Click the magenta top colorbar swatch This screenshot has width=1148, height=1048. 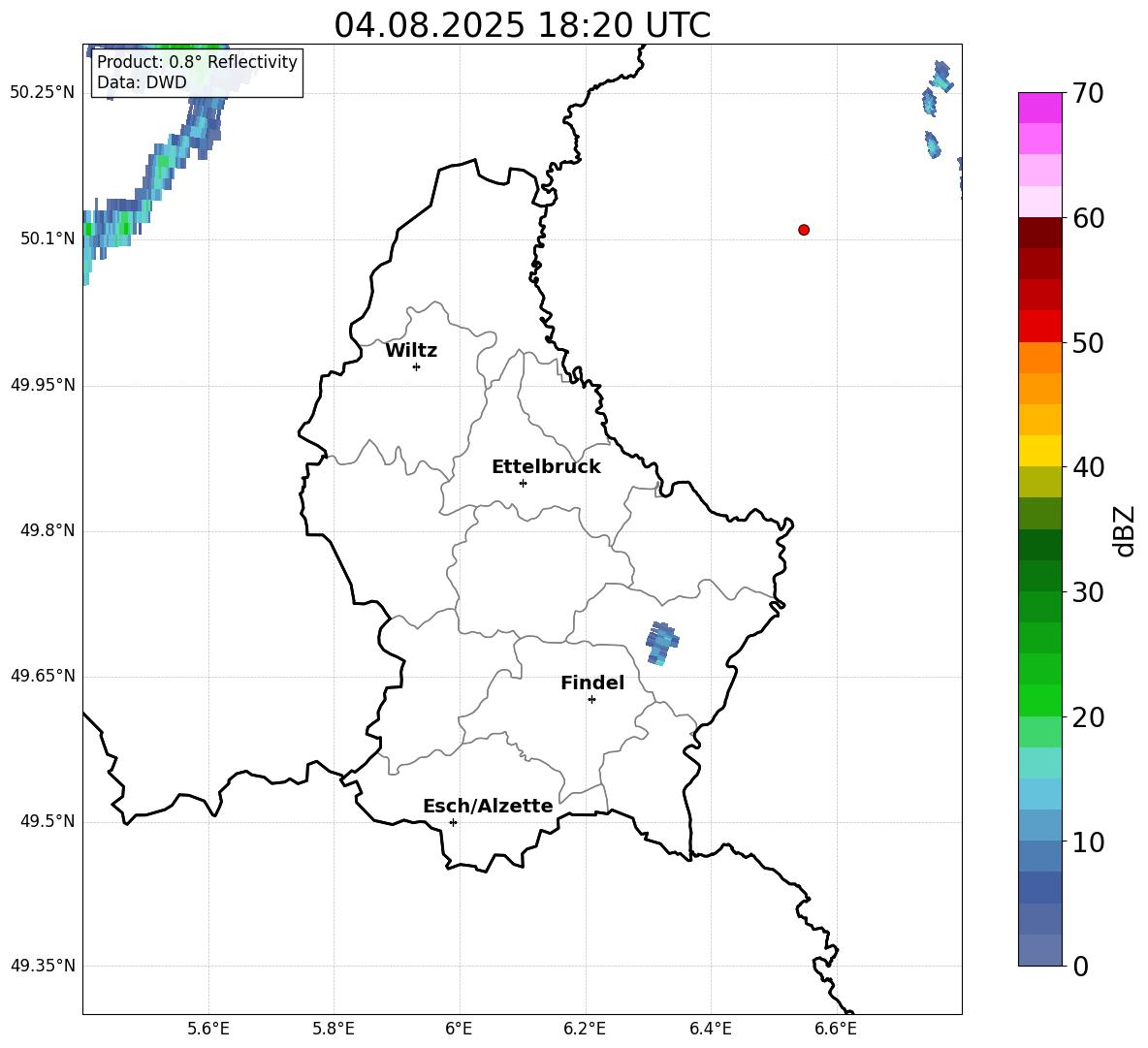pos(1039,108)
